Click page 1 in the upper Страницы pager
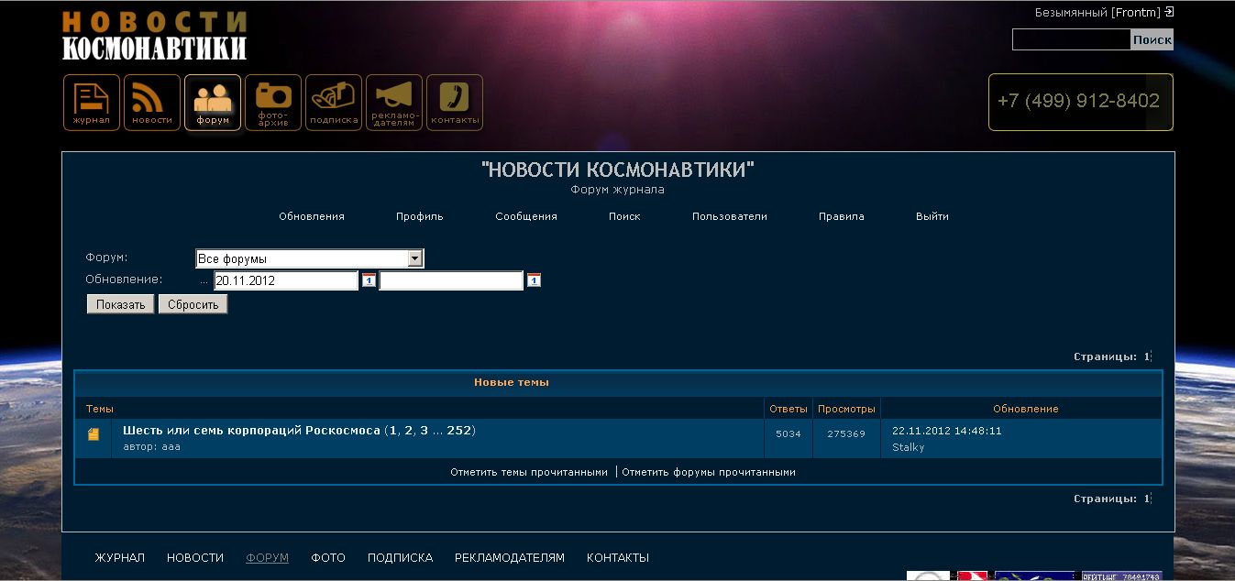The width and height of the screenshot is (1235, 581). (1146, 356)
